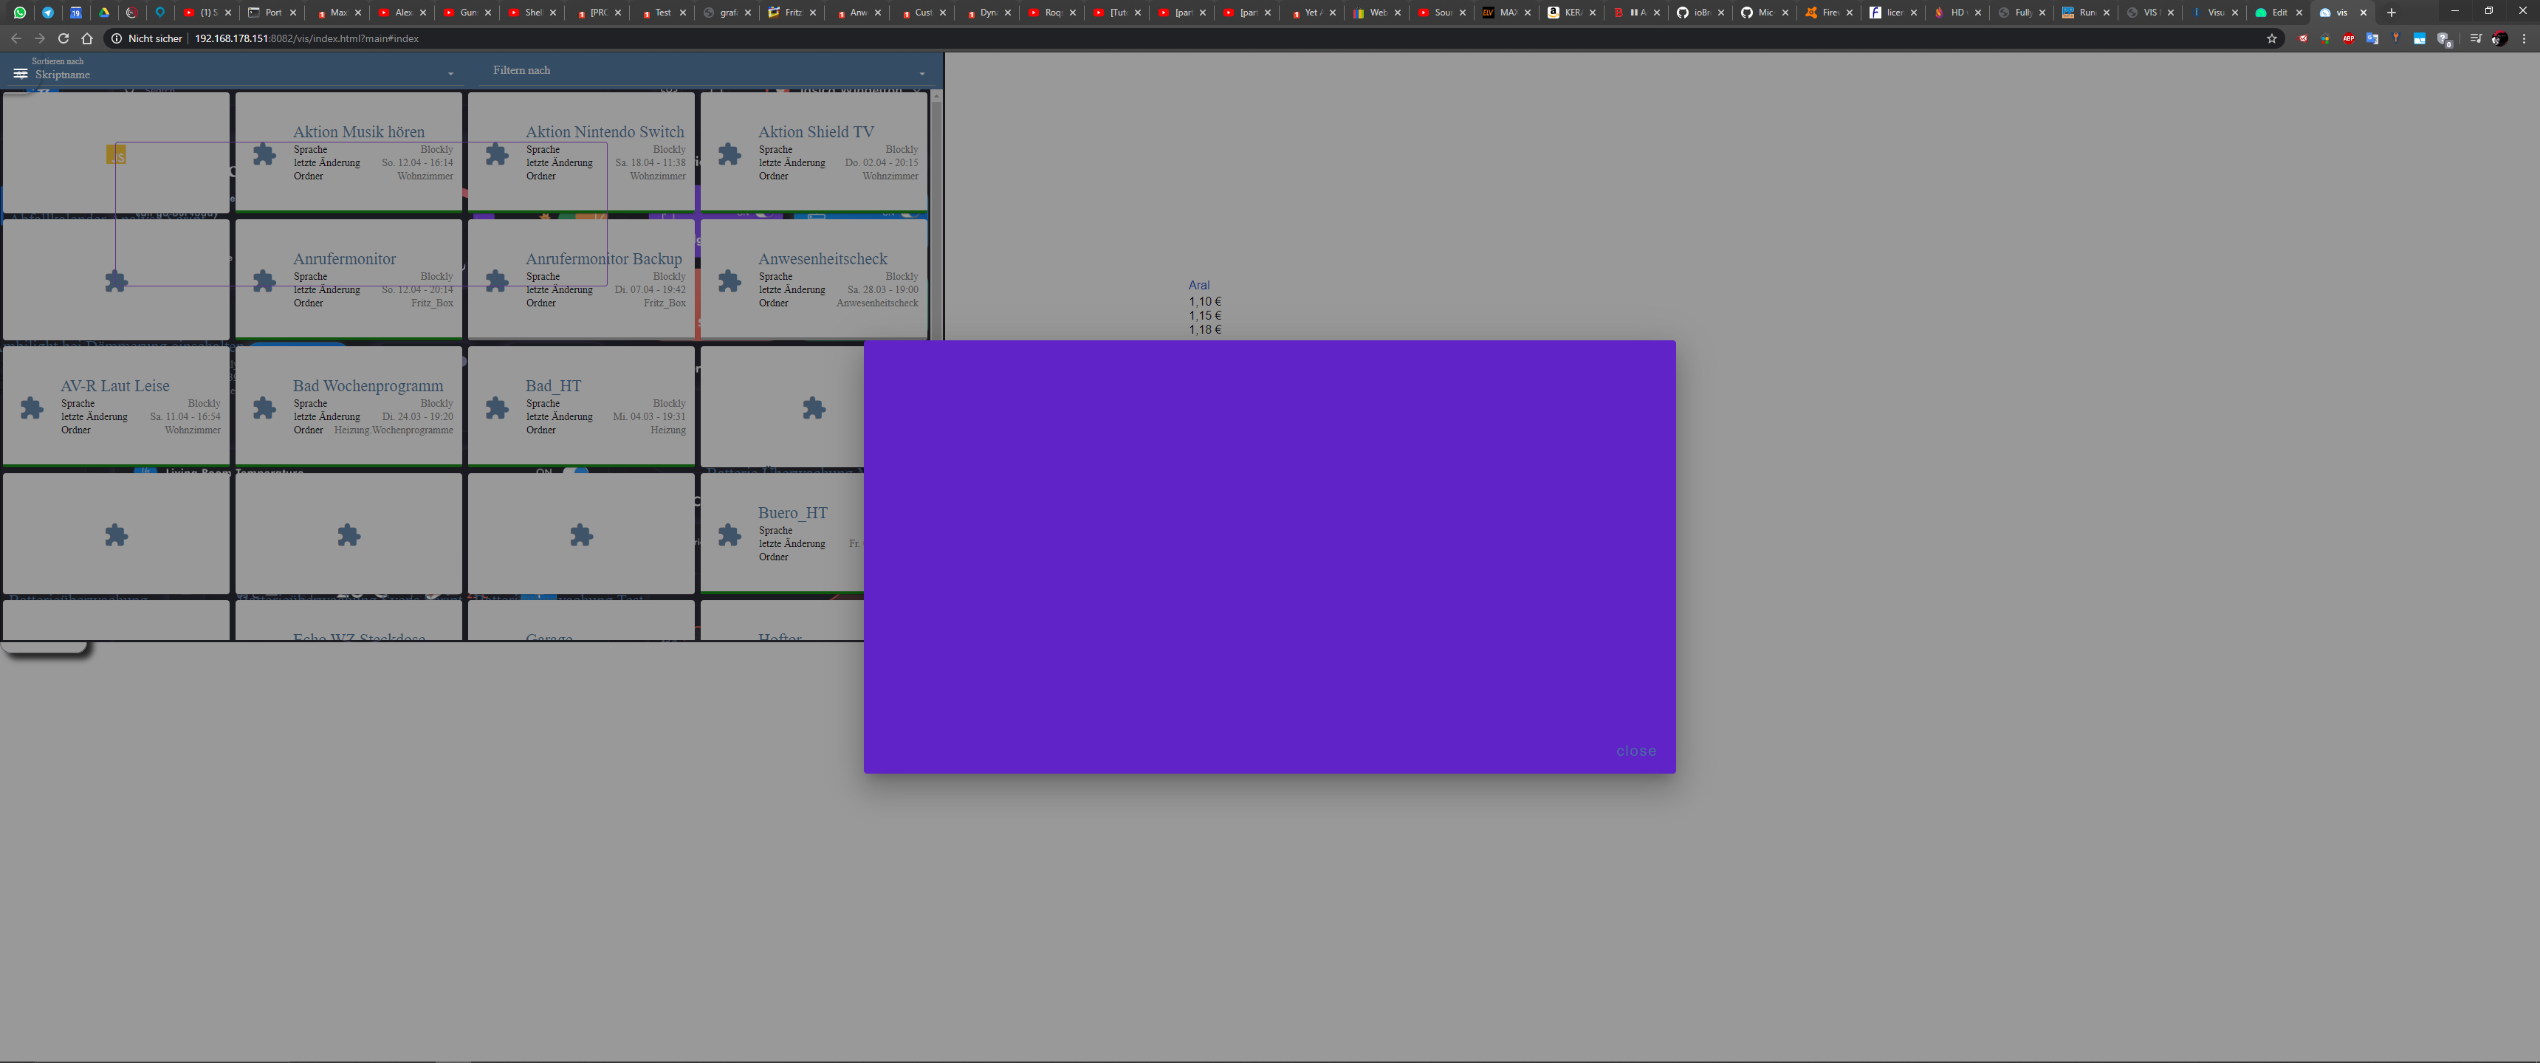
Task: Reload the page using the refresh icon
Action: coord(63,38)
